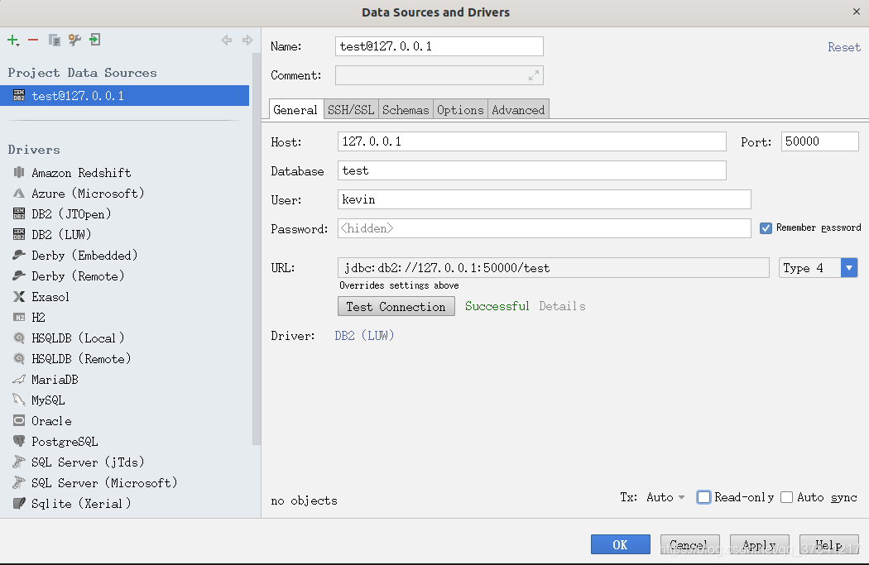This screenshot has width=869, height=565.
Task: Click into the Password field
Action: pyautogui.click(x=545, y=228)
